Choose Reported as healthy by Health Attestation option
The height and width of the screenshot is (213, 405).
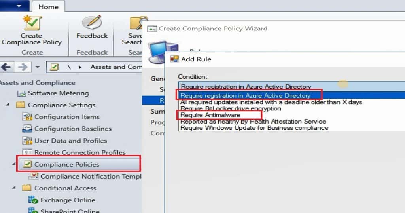[253, 122]
